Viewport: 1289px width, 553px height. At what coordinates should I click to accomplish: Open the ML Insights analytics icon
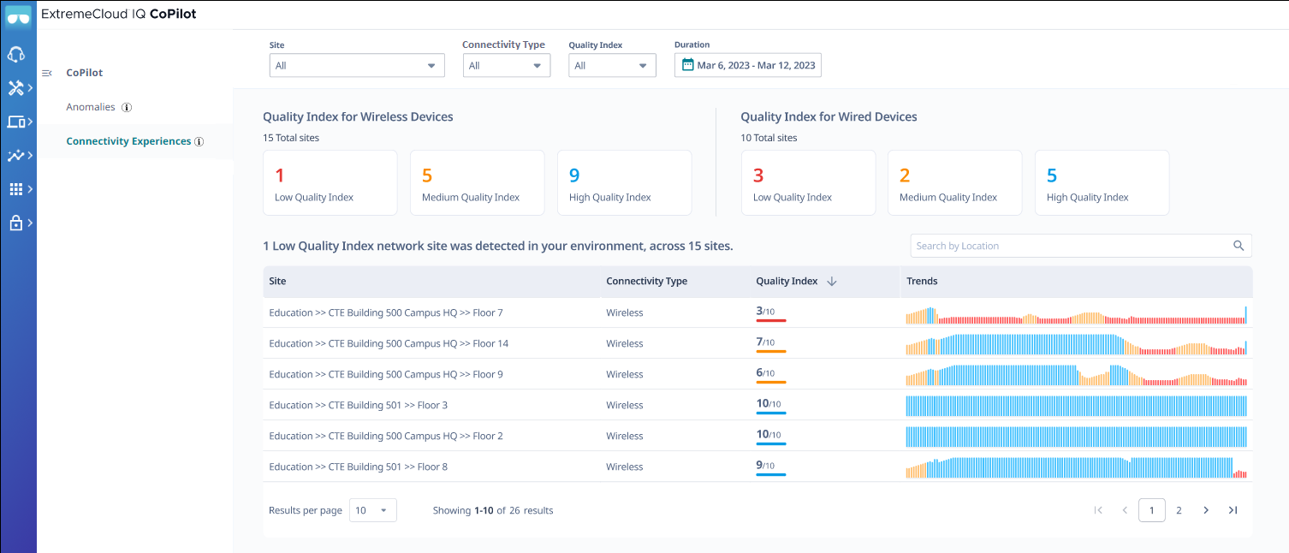(x=18, y=155)
